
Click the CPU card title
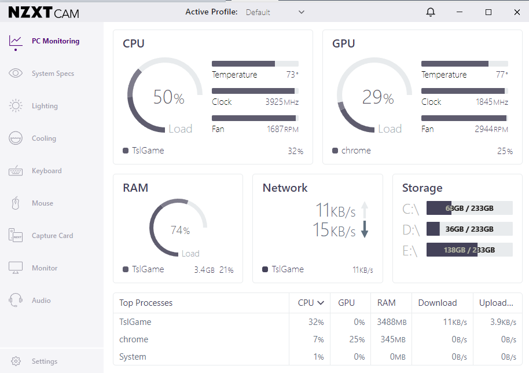[x=134, y=43]
